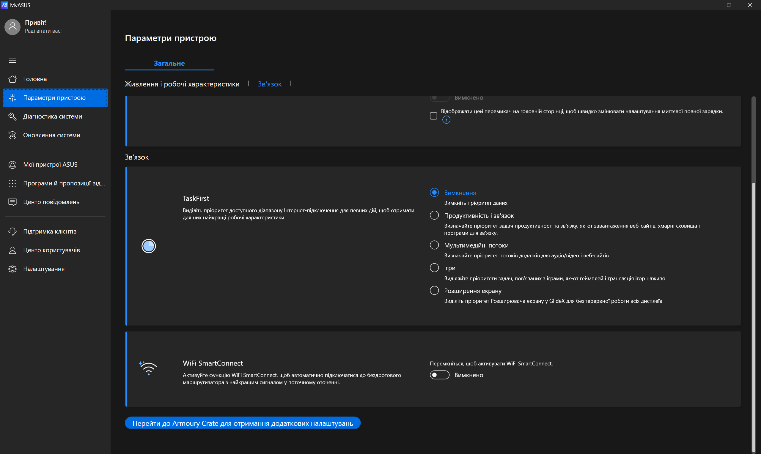Click the info icon beside the charging checkbox

(x=446, y=120)
